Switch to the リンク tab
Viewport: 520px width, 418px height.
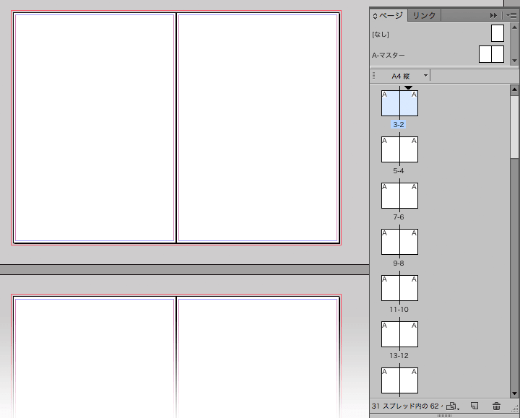[424, 15]
